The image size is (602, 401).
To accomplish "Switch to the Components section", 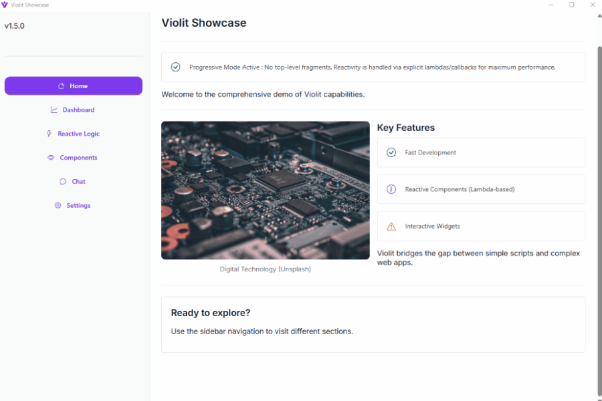I will (x=73, y=157).
